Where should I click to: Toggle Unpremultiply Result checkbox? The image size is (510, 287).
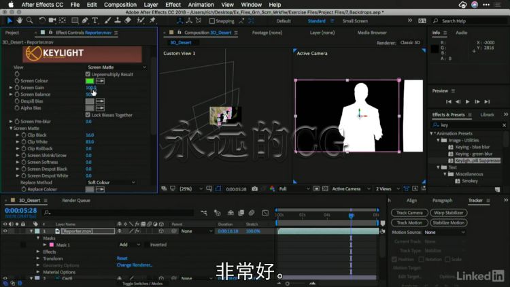(x=88, y=74)
